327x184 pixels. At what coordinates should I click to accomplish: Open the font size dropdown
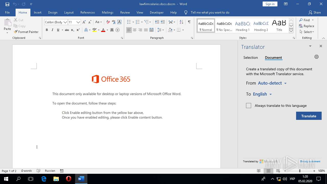[x=78, y=22]
